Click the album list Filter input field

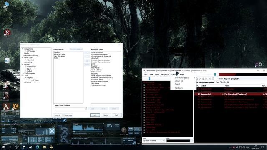(178, 141)
